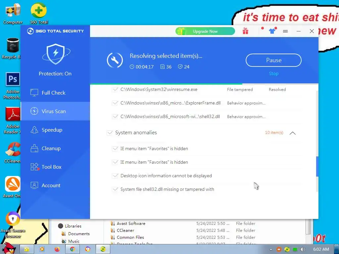Open the Avast Secure Browser taskbar icon

(87, 249)
